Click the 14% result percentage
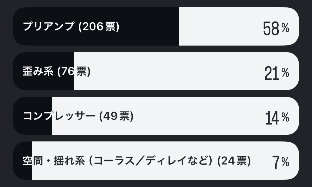The width and height of the screenshot is (312, 187). [x=277, y=118]
